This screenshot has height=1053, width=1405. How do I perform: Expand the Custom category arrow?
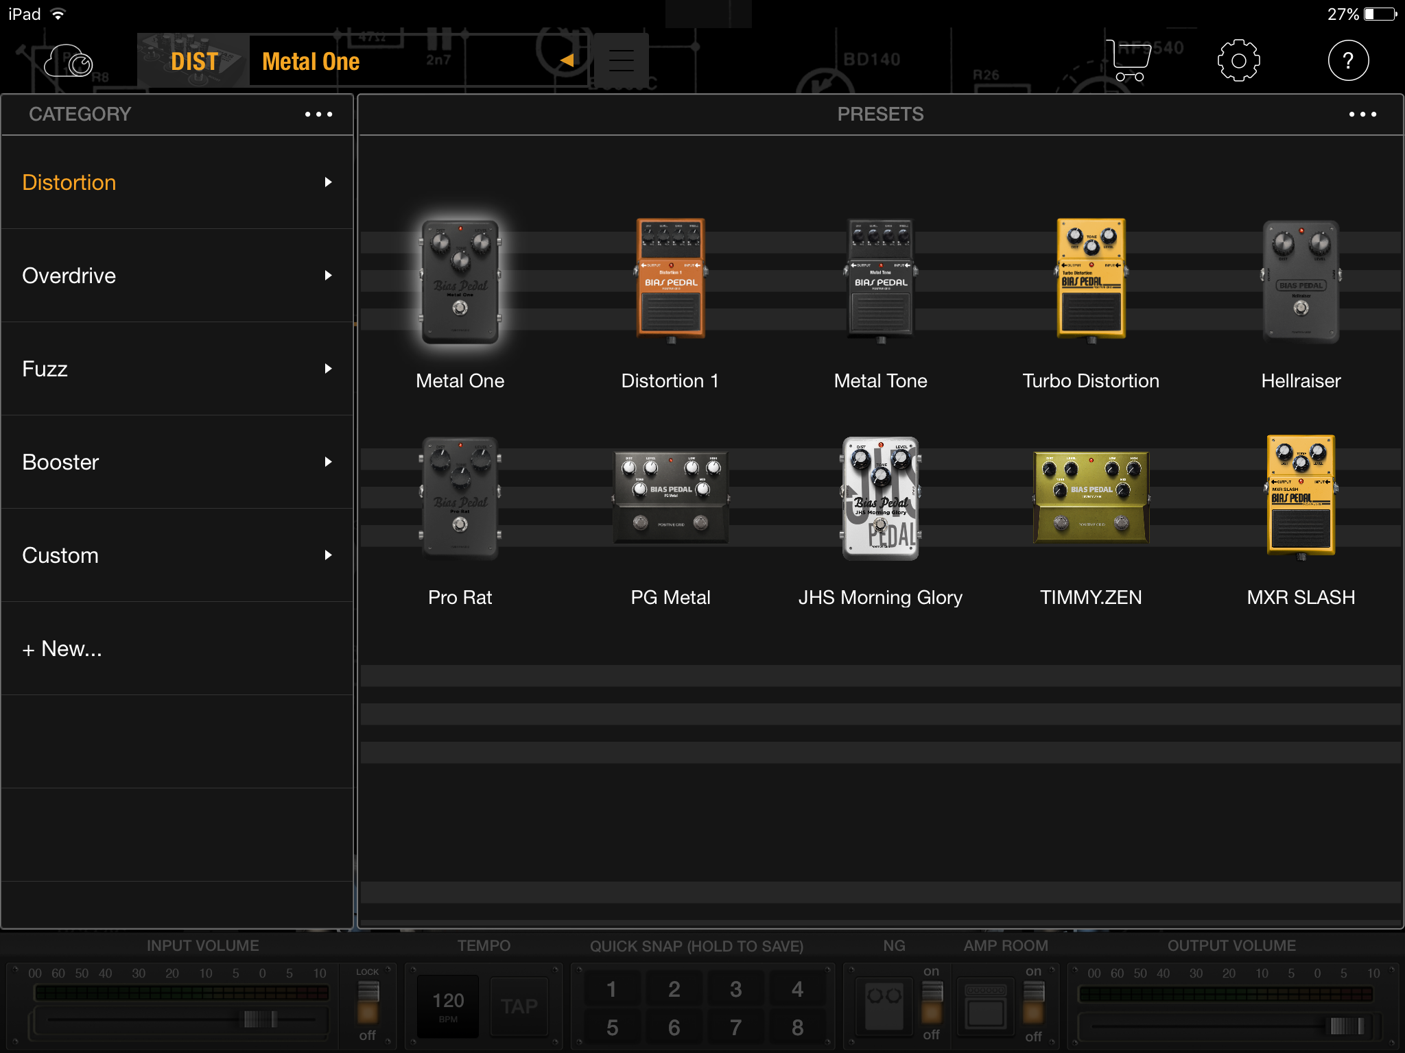click(x=328, y=555)
